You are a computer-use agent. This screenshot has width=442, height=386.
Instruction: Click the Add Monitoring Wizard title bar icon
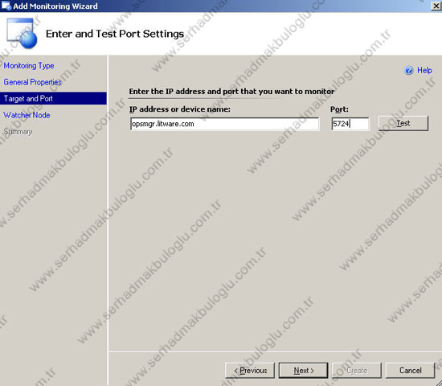pyautogui.click(x=6, y=6)
